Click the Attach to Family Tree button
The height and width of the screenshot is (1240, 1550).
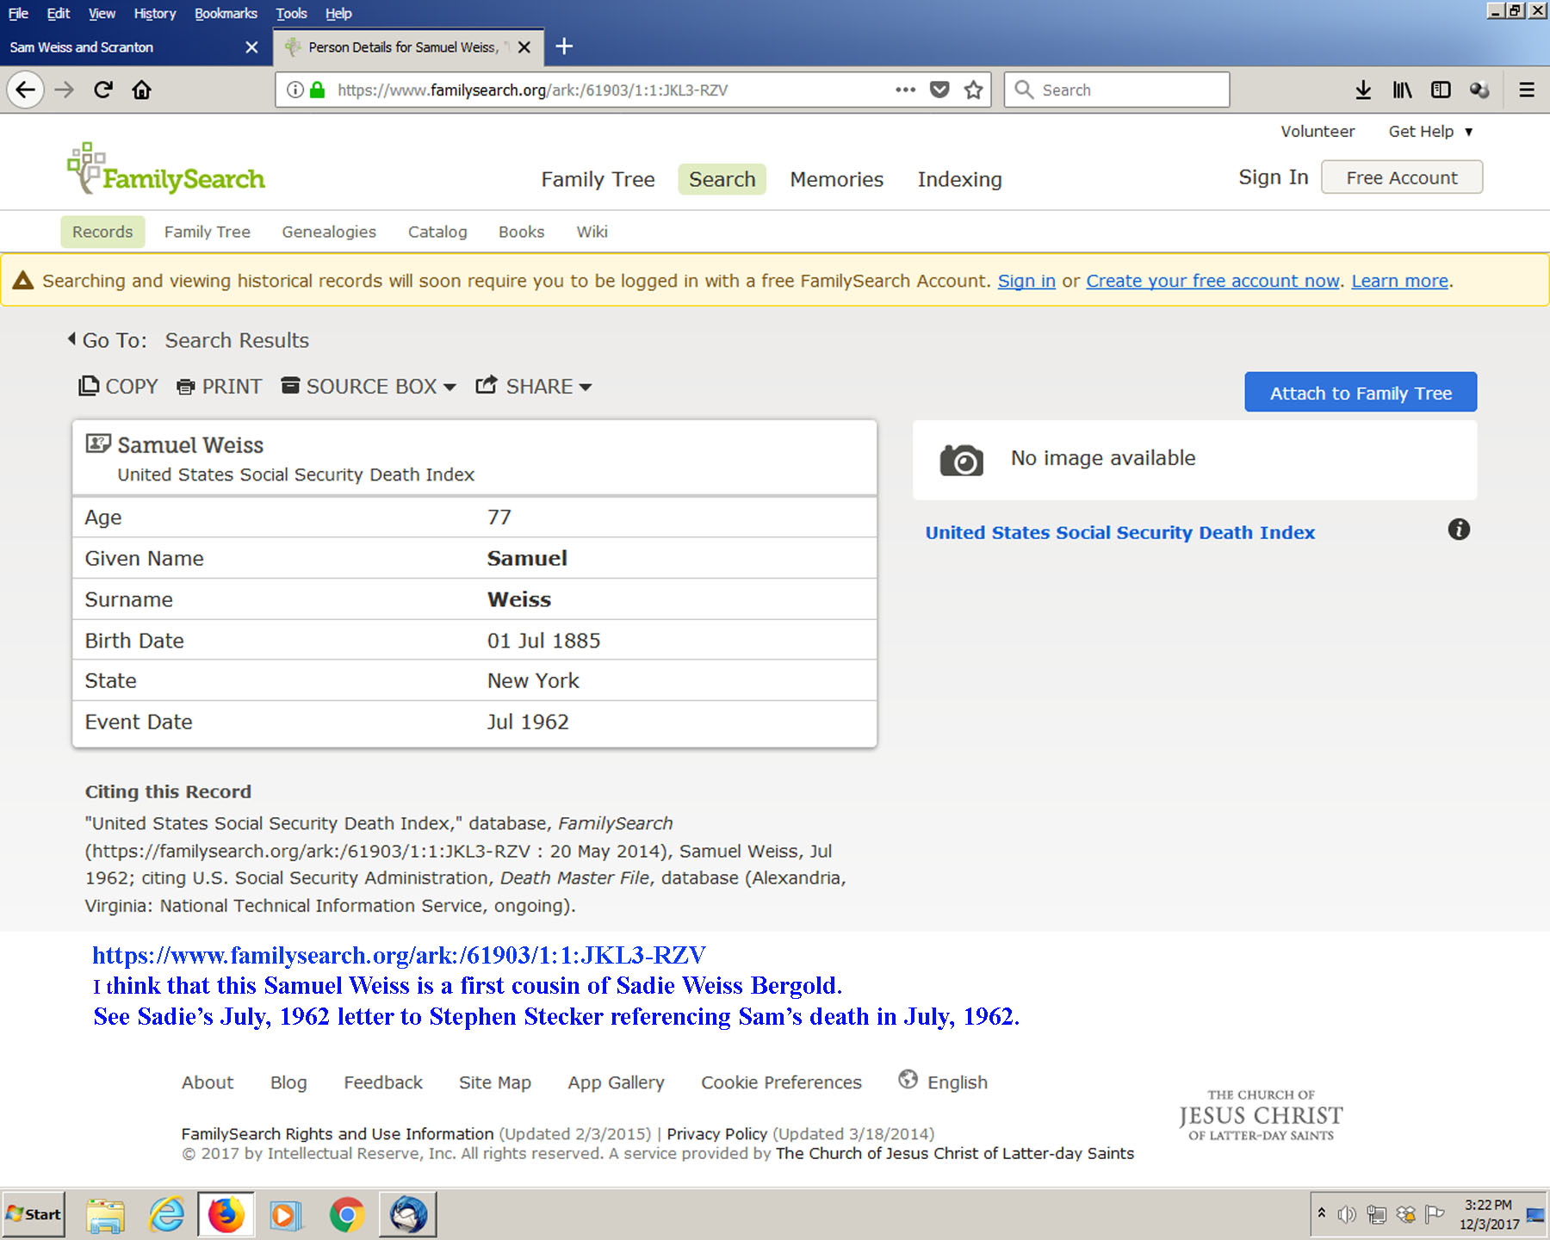point(1360,393)
